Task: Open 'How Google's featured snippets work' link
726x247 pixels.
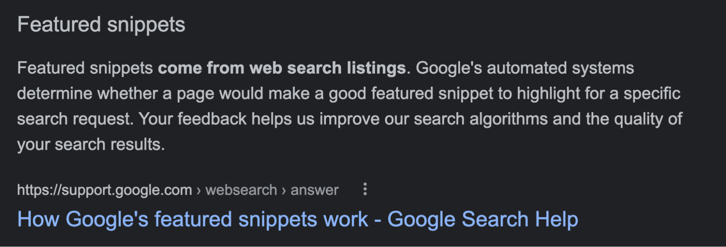Action: coord(298,219)
